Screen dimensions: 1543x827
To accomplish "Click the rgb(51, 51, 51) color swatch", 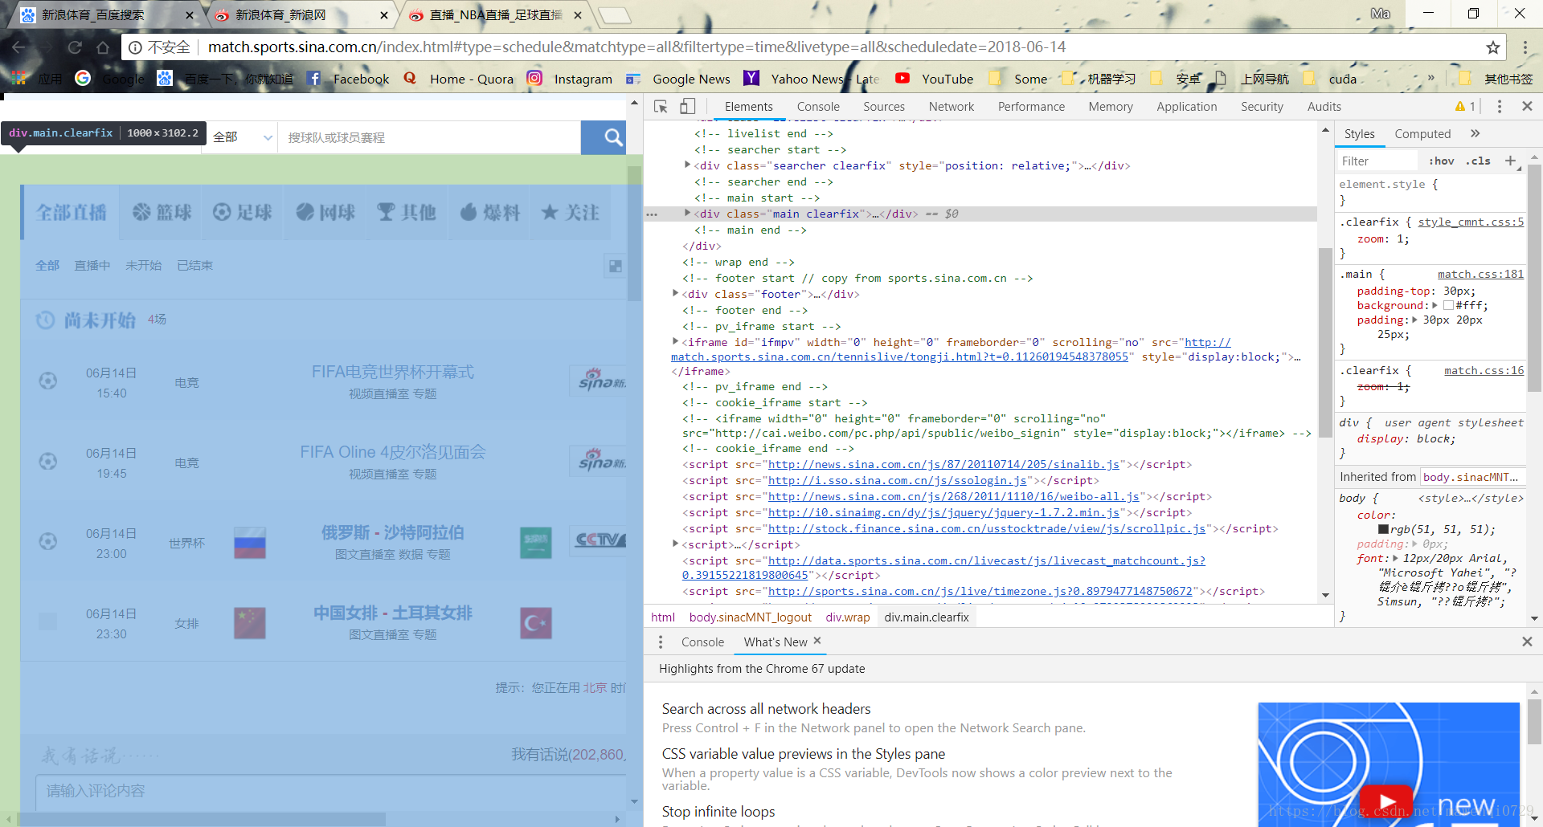I will tap(1383, 529).
